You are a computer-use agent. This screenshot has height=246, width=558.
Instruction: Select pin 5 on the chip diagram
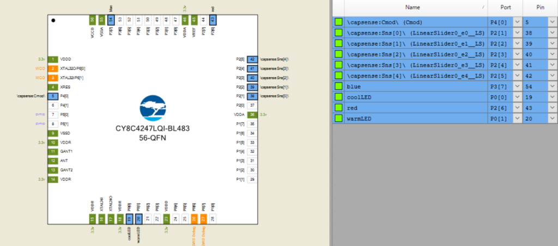coord(53,96)
